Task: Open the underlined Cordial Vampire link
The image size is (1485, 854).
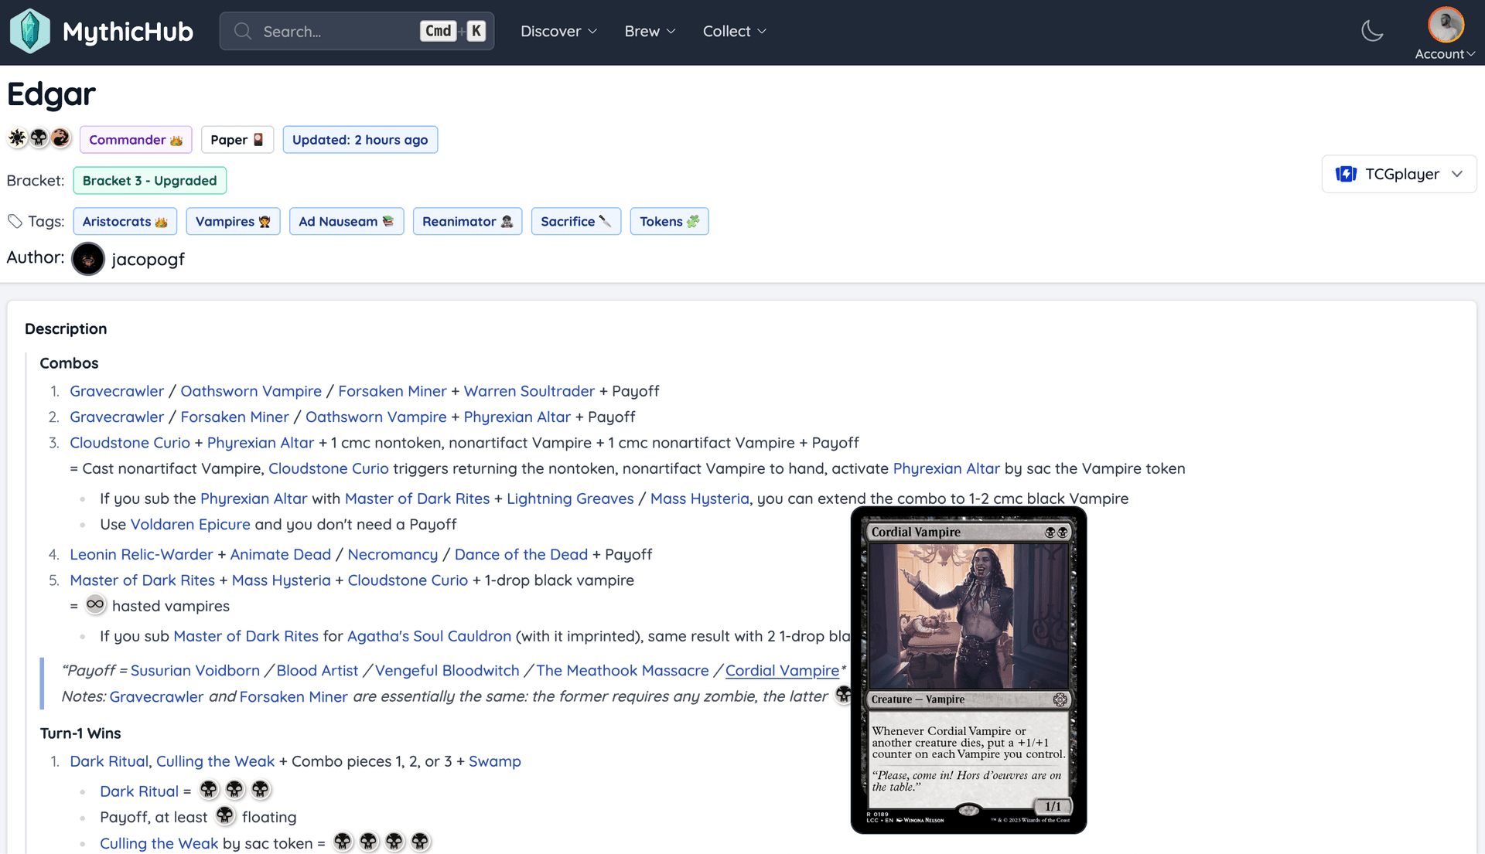Action: coord(782,671)
